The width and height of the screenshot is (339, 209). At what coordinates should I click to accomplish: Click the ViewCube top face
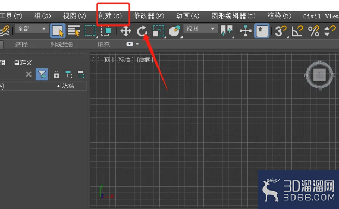[x=319, y=75]
